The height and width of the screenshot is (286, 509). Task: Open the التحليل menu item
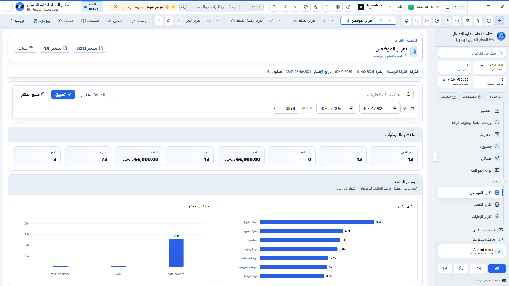pos(115,21)
